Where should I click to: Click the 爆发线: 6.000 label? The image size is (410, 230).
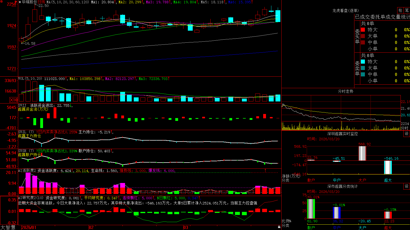coord(161,171)
